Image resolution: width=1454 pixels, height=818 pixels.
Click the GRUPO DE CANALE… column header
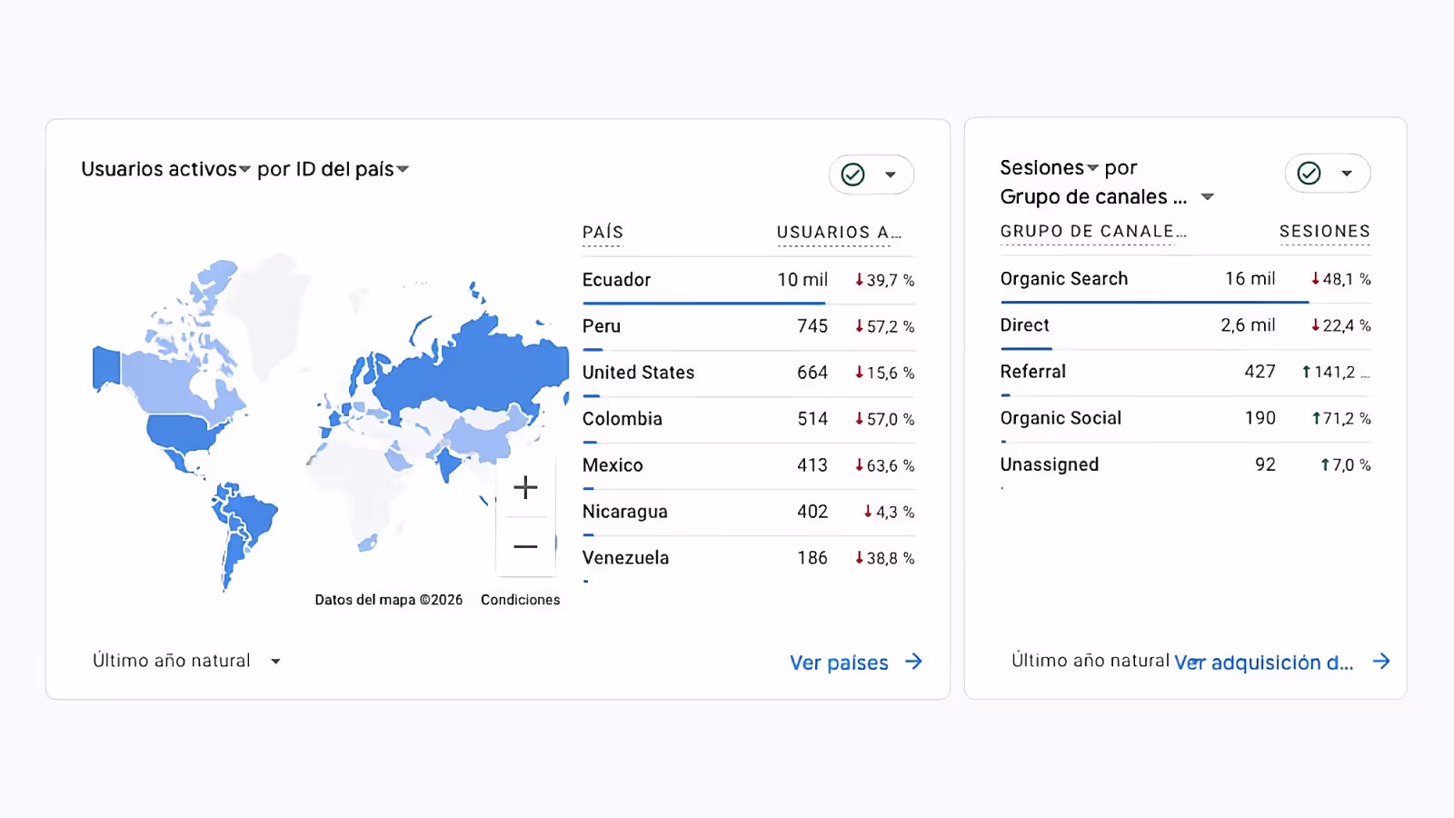[1093, 232]
